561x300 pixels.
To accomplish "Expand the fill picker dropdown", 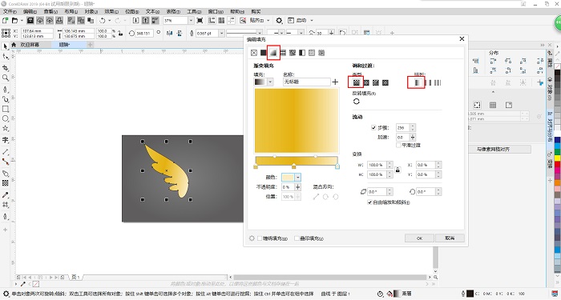I will coord(270,82).
